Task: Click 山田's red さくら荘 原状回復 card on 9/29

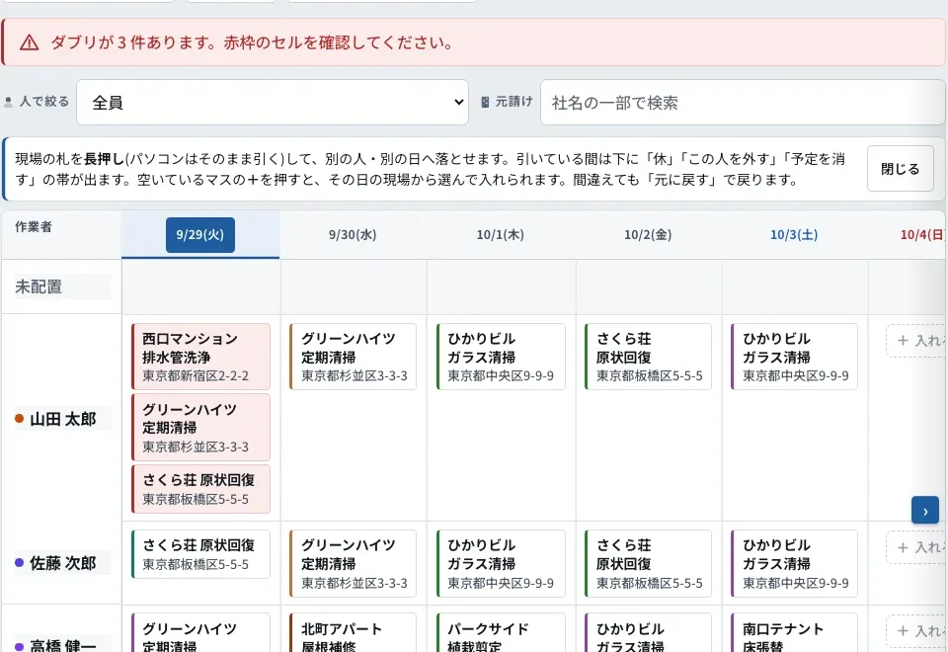Action: [200, 489]
